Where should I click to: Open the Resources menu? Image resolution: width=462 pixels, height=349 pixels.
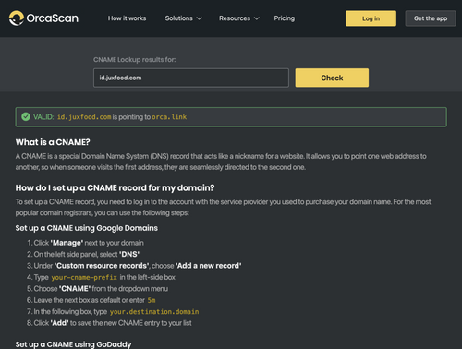239,18
